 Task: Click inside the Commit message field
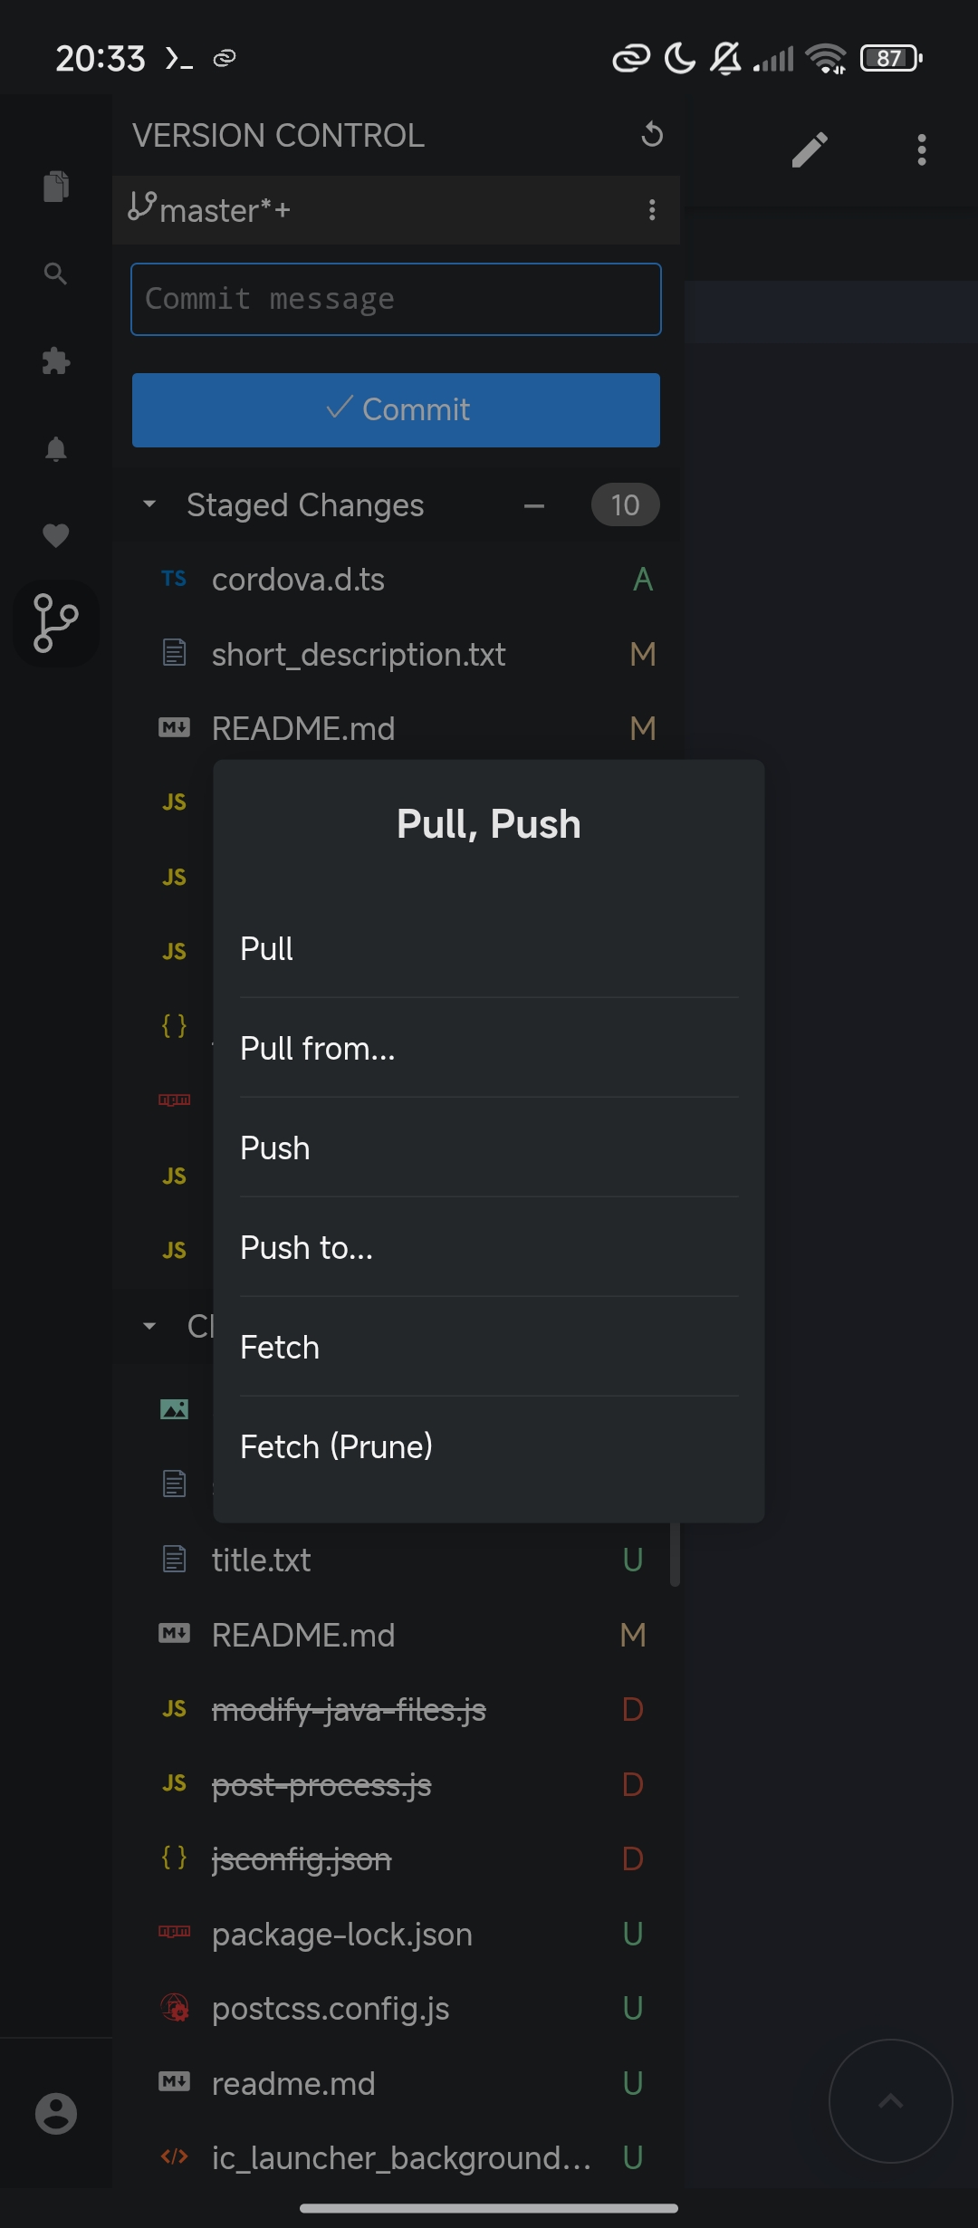pos(396,299)
